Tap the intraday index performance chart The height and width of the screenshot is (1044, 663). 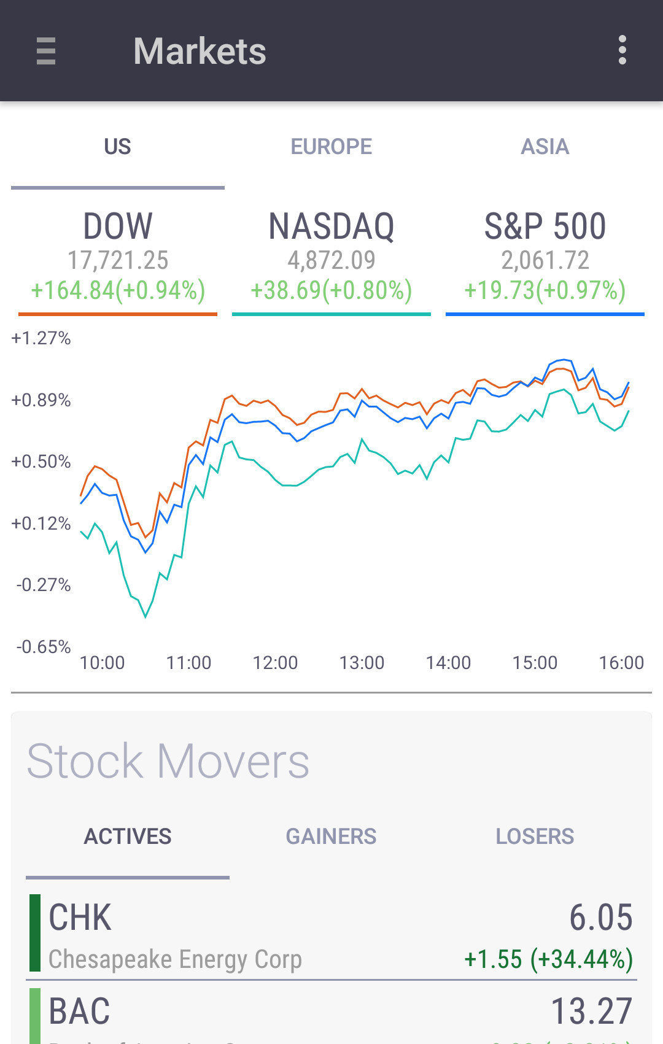356,491
